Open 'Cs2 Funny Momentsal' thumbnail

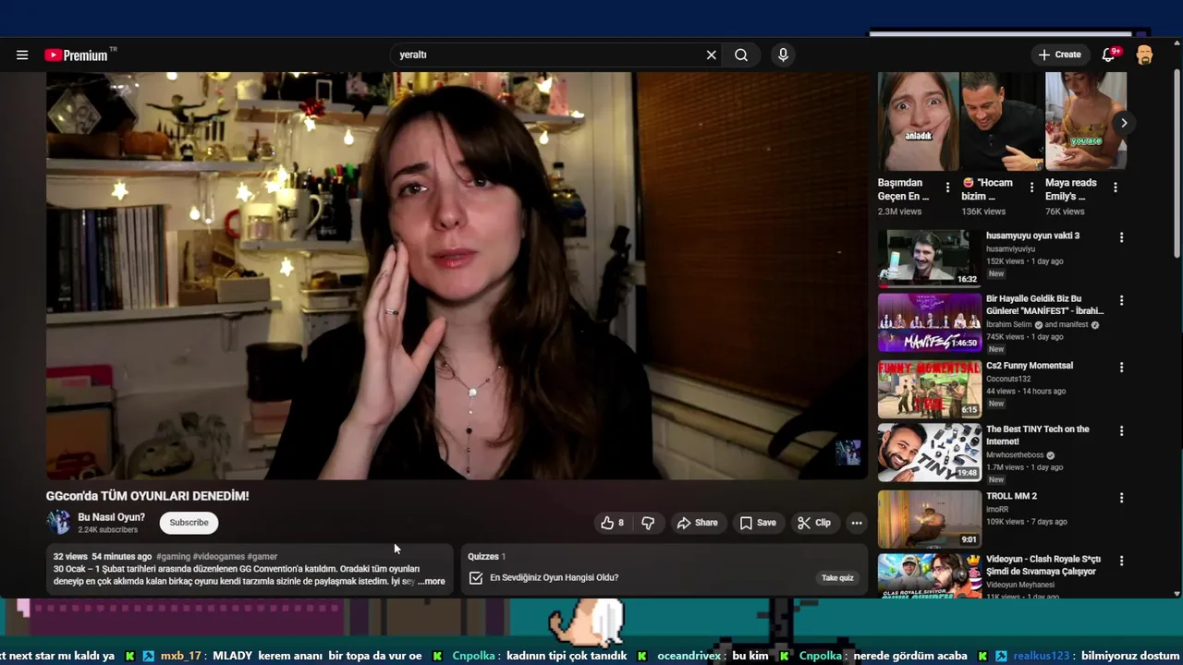[x=930, y=389]
